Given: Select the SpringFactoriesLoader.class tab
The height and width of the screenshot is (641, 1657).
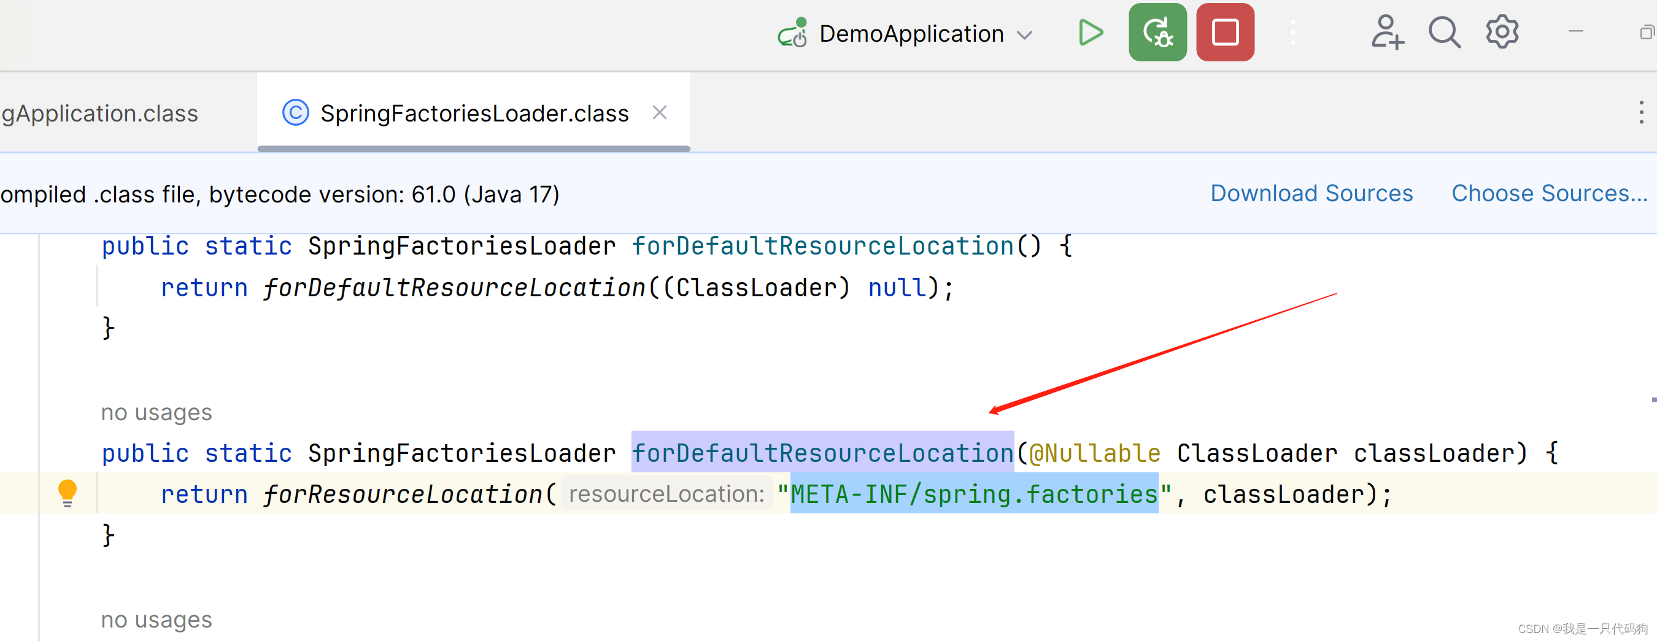Looking at the screenshot, I should [474, 112].
